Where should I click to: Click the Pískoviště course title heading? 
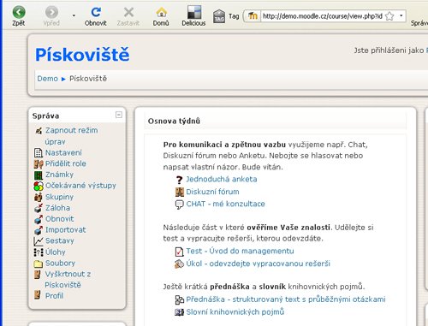pyautogui.click(x=82, y=55)
